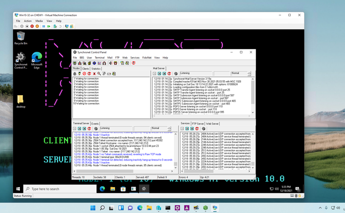Open File Explorer from the host taskbar
The width and height of the screenshot is (345, 213).
coord(149,208)
